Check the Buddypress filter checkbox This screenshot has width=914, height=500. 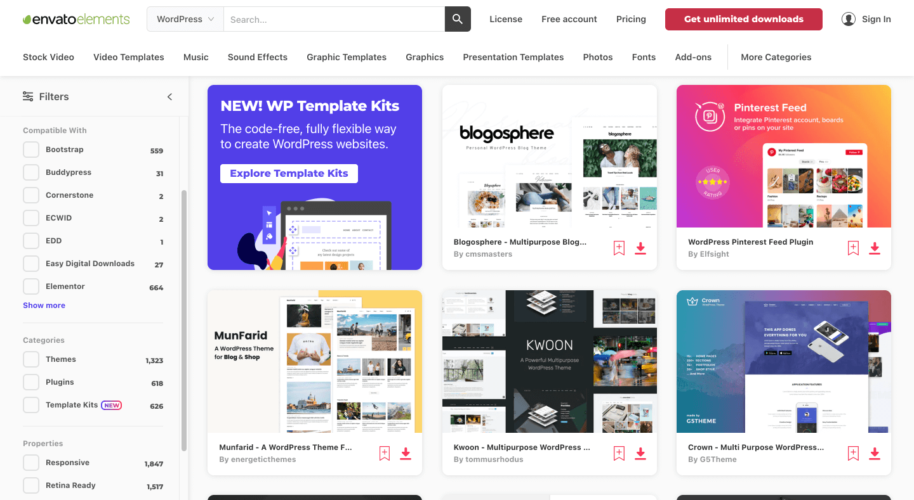[x=31, y=173]
